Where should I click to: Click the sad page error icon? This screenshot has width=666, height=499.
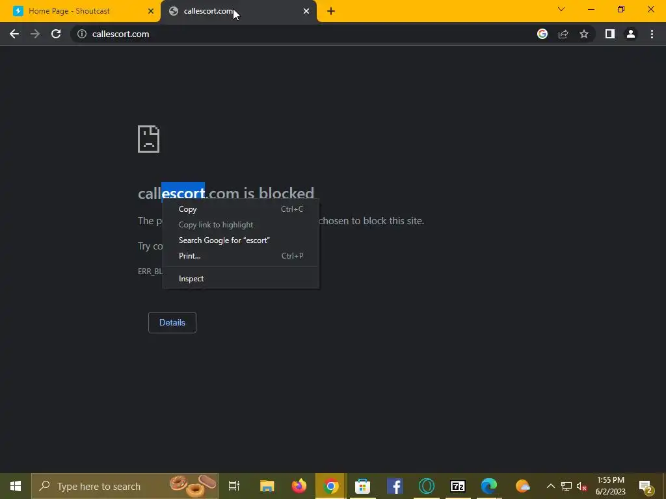pos(149,139)
